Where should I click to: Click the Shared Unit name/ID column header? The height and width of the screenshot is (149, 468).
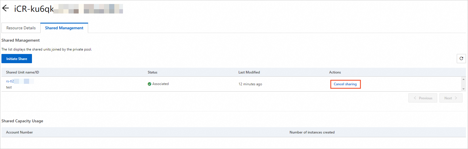coord(22,72)
